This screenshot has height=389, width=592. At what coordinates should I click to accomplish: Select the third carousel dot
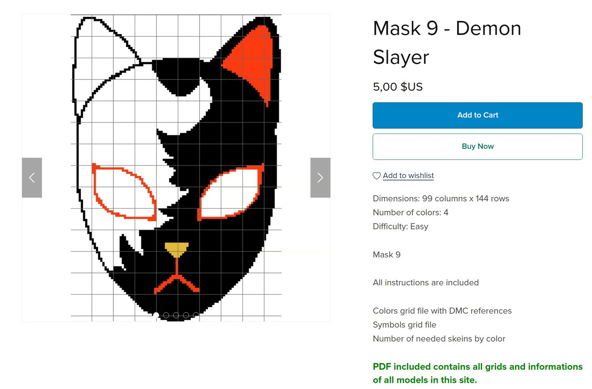(x=176, y=315)
